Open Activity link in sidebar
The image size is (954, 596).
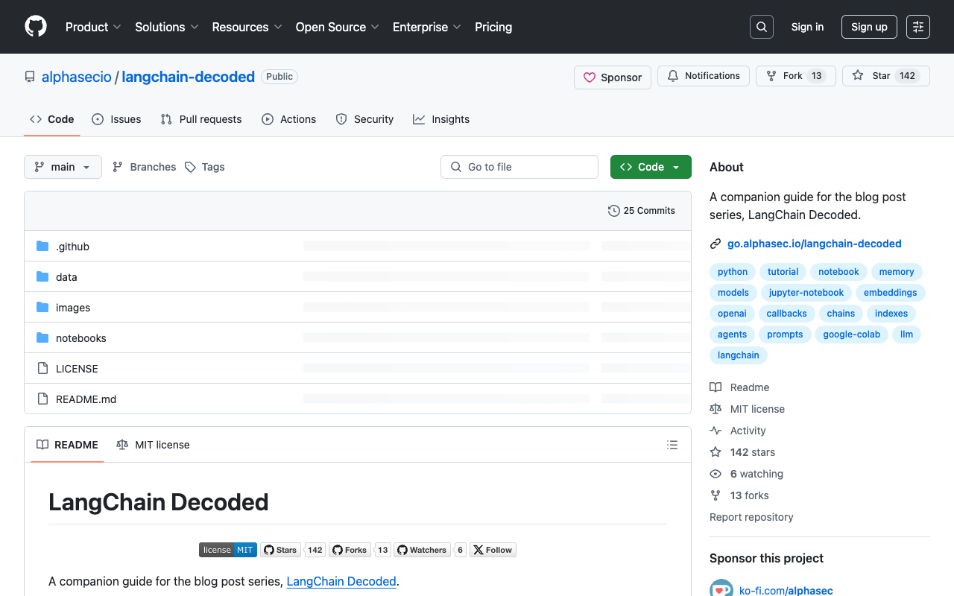pyautogui.click(x=738, y=431)
